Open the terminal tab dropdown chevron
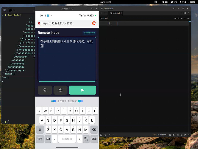Image resolution: width=198 pixels, height=149 pixels. (14, 10)
